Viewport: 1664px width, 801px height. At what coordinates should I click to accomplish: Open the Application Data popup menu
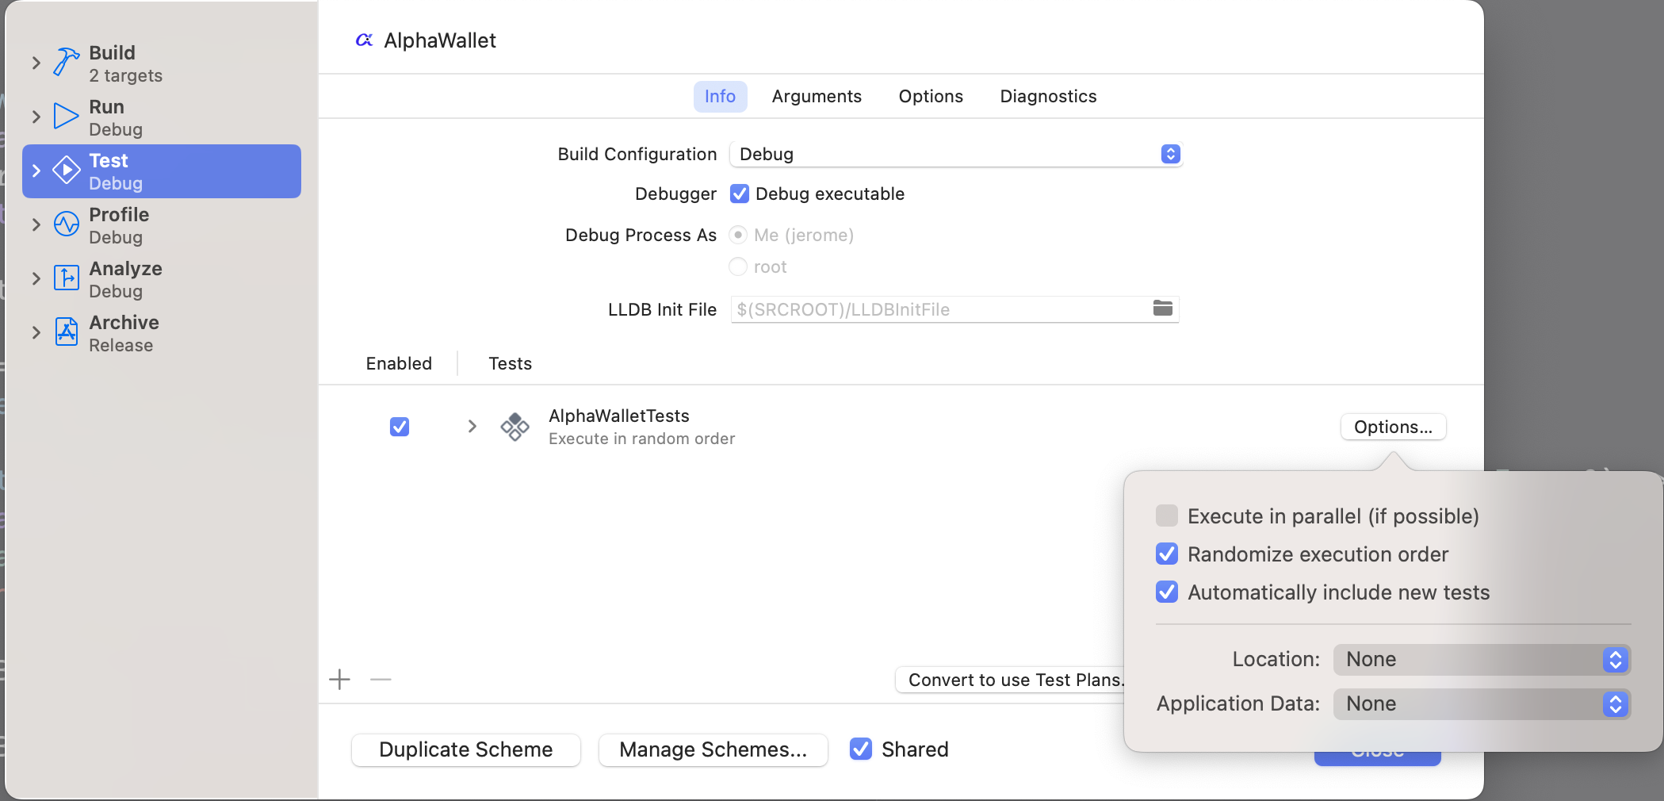click(x=1482, y=703)
